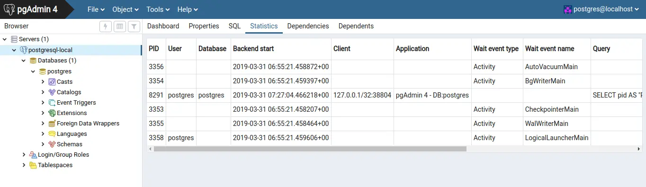
Task: Click the CheckpointerMain cell
Action: (x=556, y=109)
